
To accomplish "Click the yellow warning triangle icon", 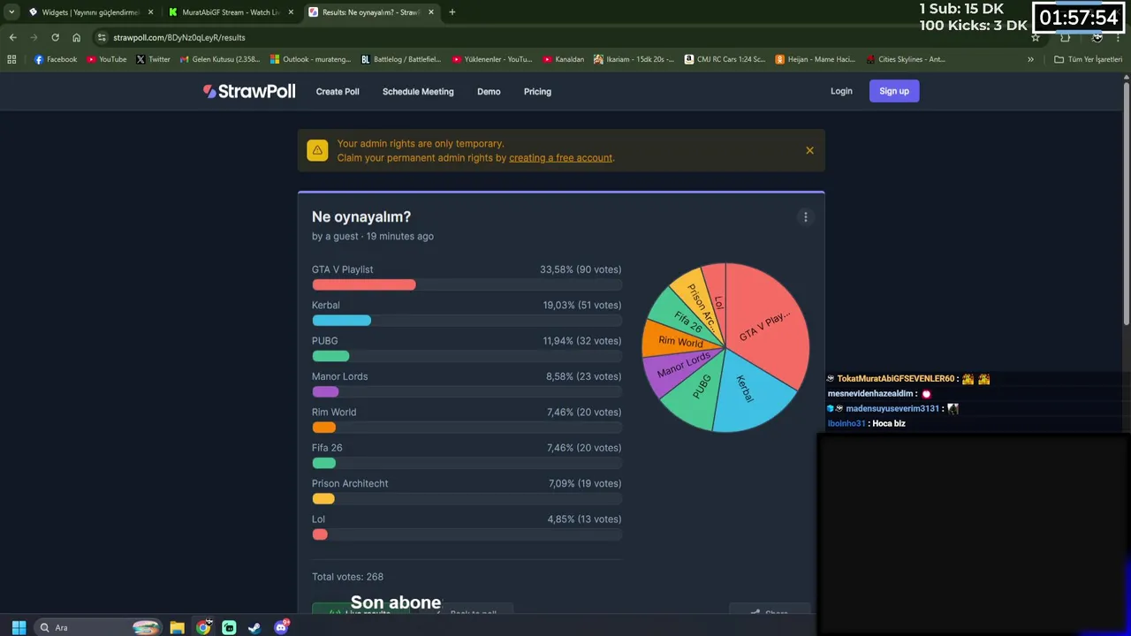I will [x=317, y=150].
